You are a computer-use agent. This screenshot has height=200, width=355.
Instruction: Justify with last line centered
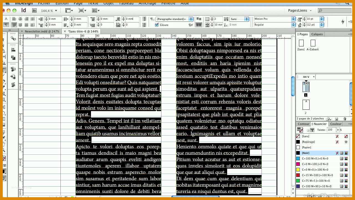pyautogui.click(x=20, y=25)
